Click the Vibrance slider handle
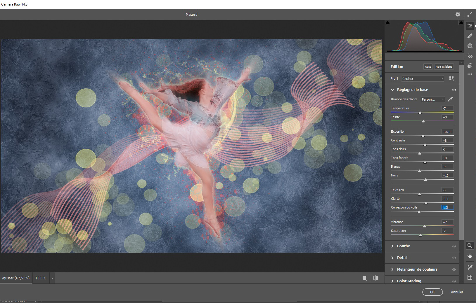Viewport: 476px width, 303px height. pyautogui.click(x=424, y=226)
